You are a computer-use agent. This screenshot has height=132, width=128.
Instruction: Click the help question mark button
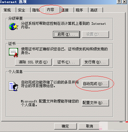point(119,2)
